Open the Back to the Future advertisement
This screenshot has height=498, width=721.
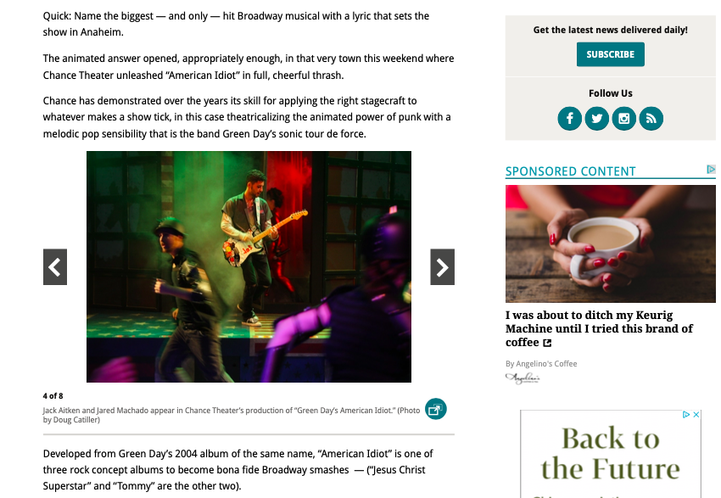pyautogui.click(x=610, y=455)
